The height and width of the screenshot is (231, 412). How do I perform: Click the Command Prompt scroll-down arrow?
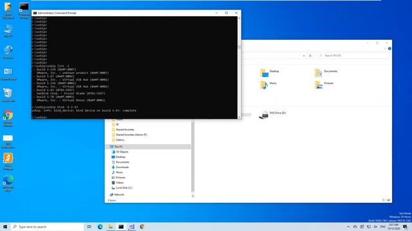pyautogui.click(x=239, y=117)
